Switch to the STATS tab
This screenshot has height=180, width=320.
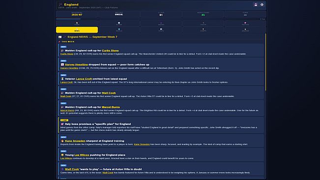(x=161, y=30)
